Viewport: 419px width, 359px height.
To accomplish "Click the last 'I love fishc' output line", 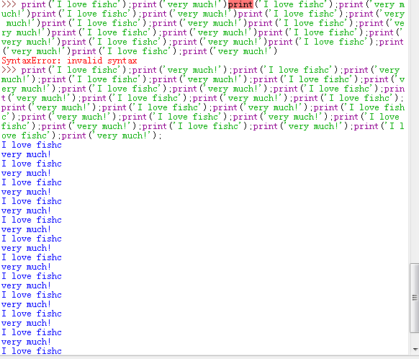I will tap(32, 351).
